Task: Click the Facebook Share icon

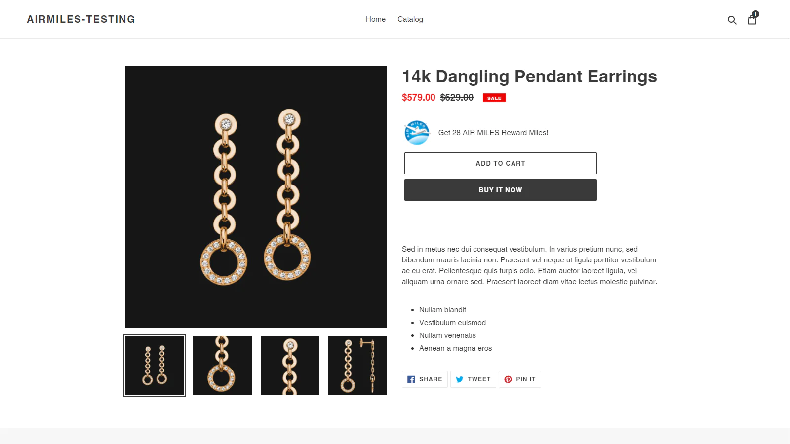Action: [x=411, y=379]
